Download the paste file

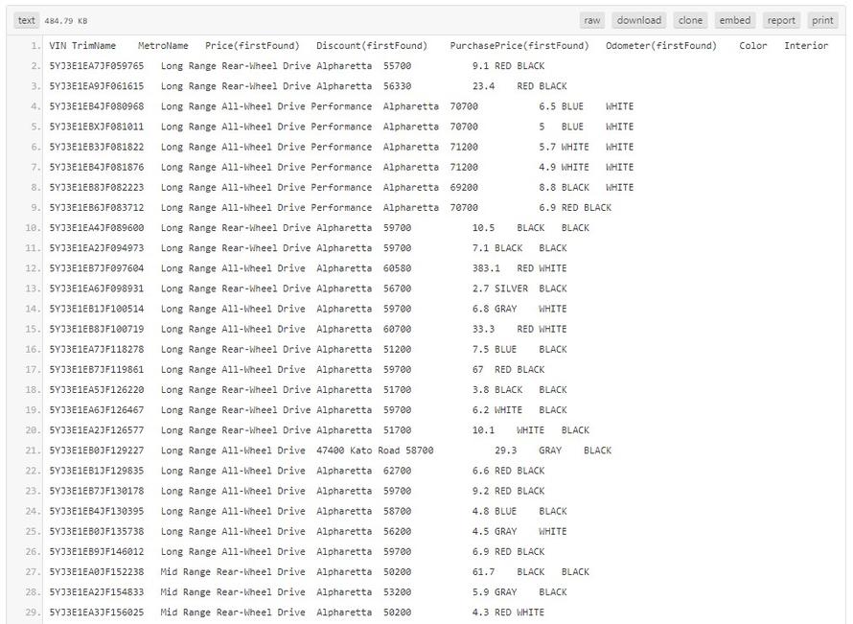coord(638,20)
